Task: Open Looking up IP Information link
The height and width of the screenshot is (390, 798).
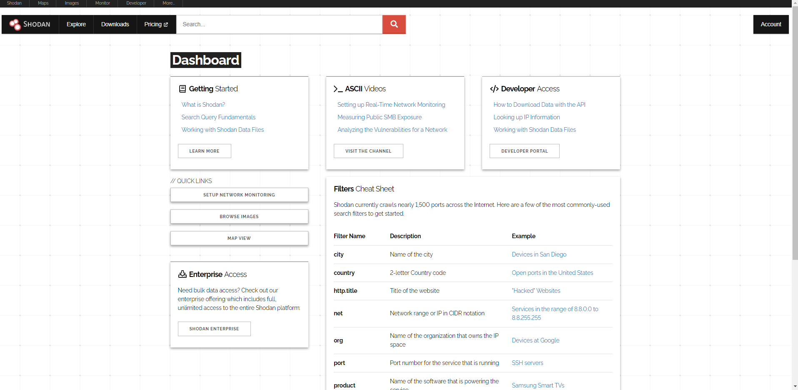Action: click(527, 117)
